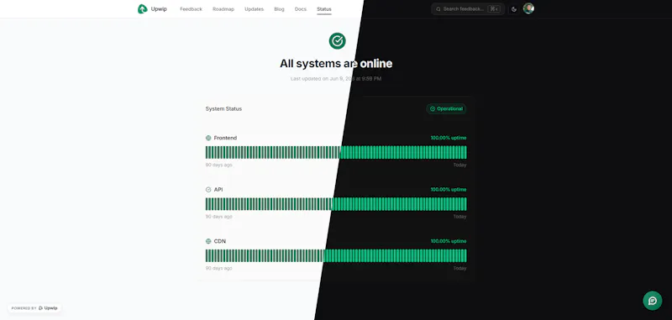The image size is (672, 320).
Task: Click the Operational status badge
Action: [446, 109]
